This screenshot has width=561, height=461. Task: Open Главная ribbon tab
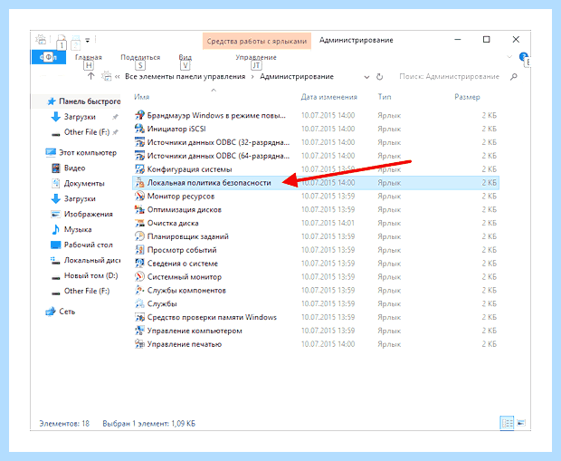pos(89,57)
